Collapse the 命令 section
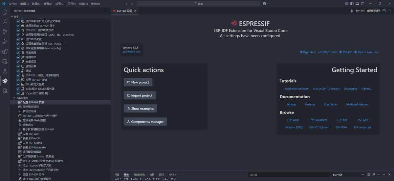The height and width of the screenshot is (181, 394). tap(12, 16)
